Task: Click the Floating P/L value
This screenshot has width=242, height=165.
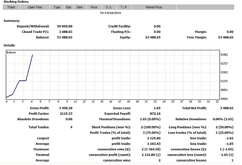Action: coord(157,32)
